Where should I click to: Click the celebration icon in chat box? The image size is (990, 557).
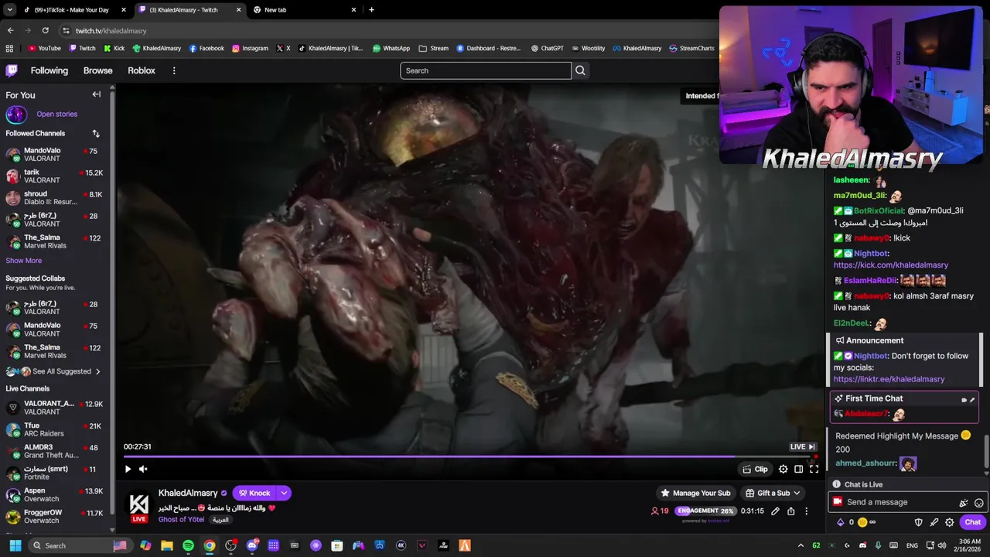pos(964,502)
